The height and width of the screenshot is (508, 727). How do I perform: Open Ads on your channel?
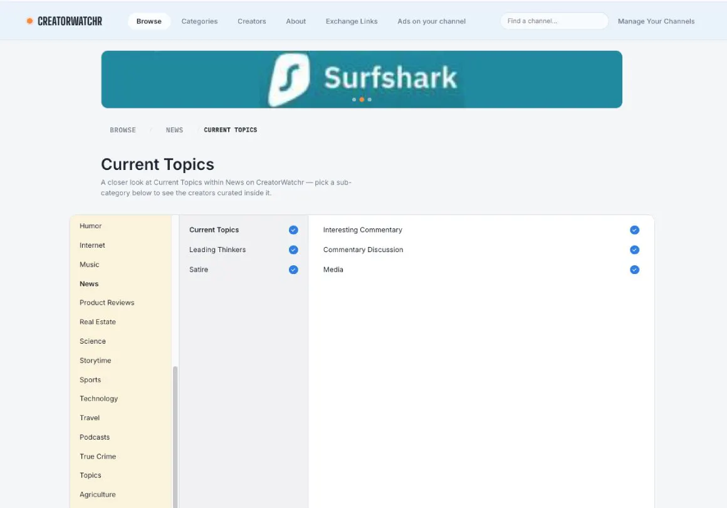click(x=432, y=21)
